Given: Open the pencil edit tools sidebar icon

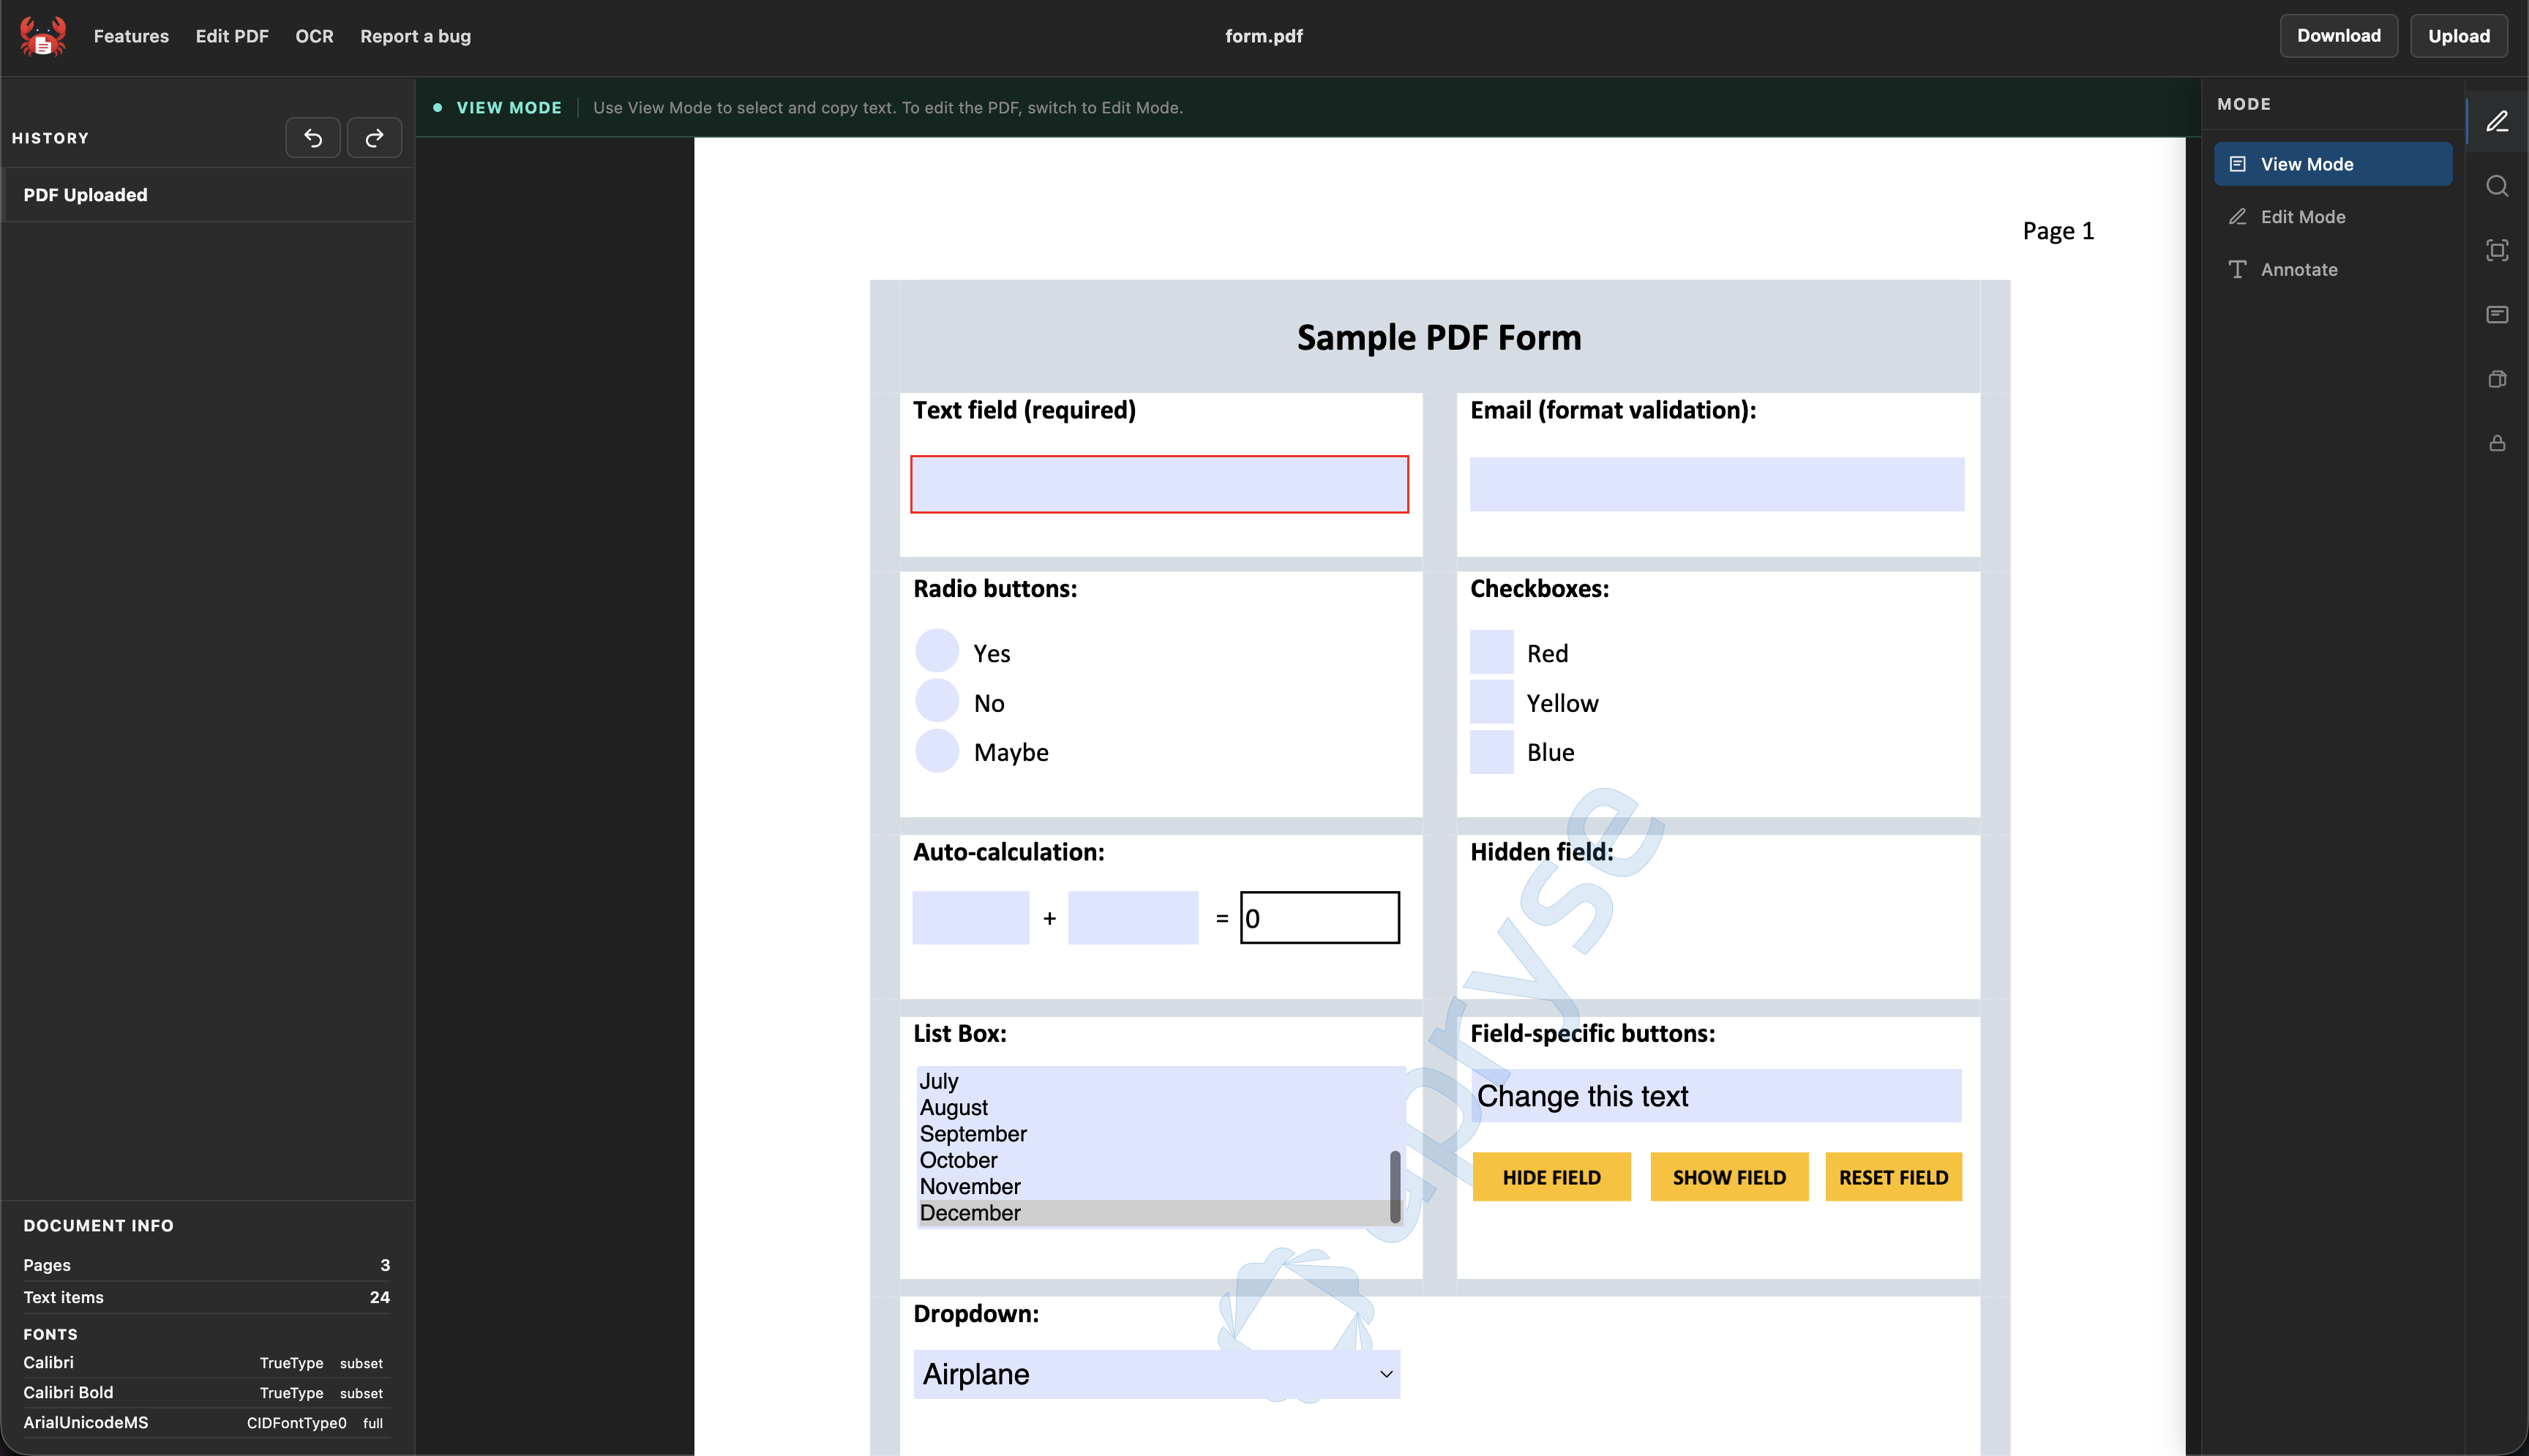Looking at the screenshot, I should tap(2497, 122).
